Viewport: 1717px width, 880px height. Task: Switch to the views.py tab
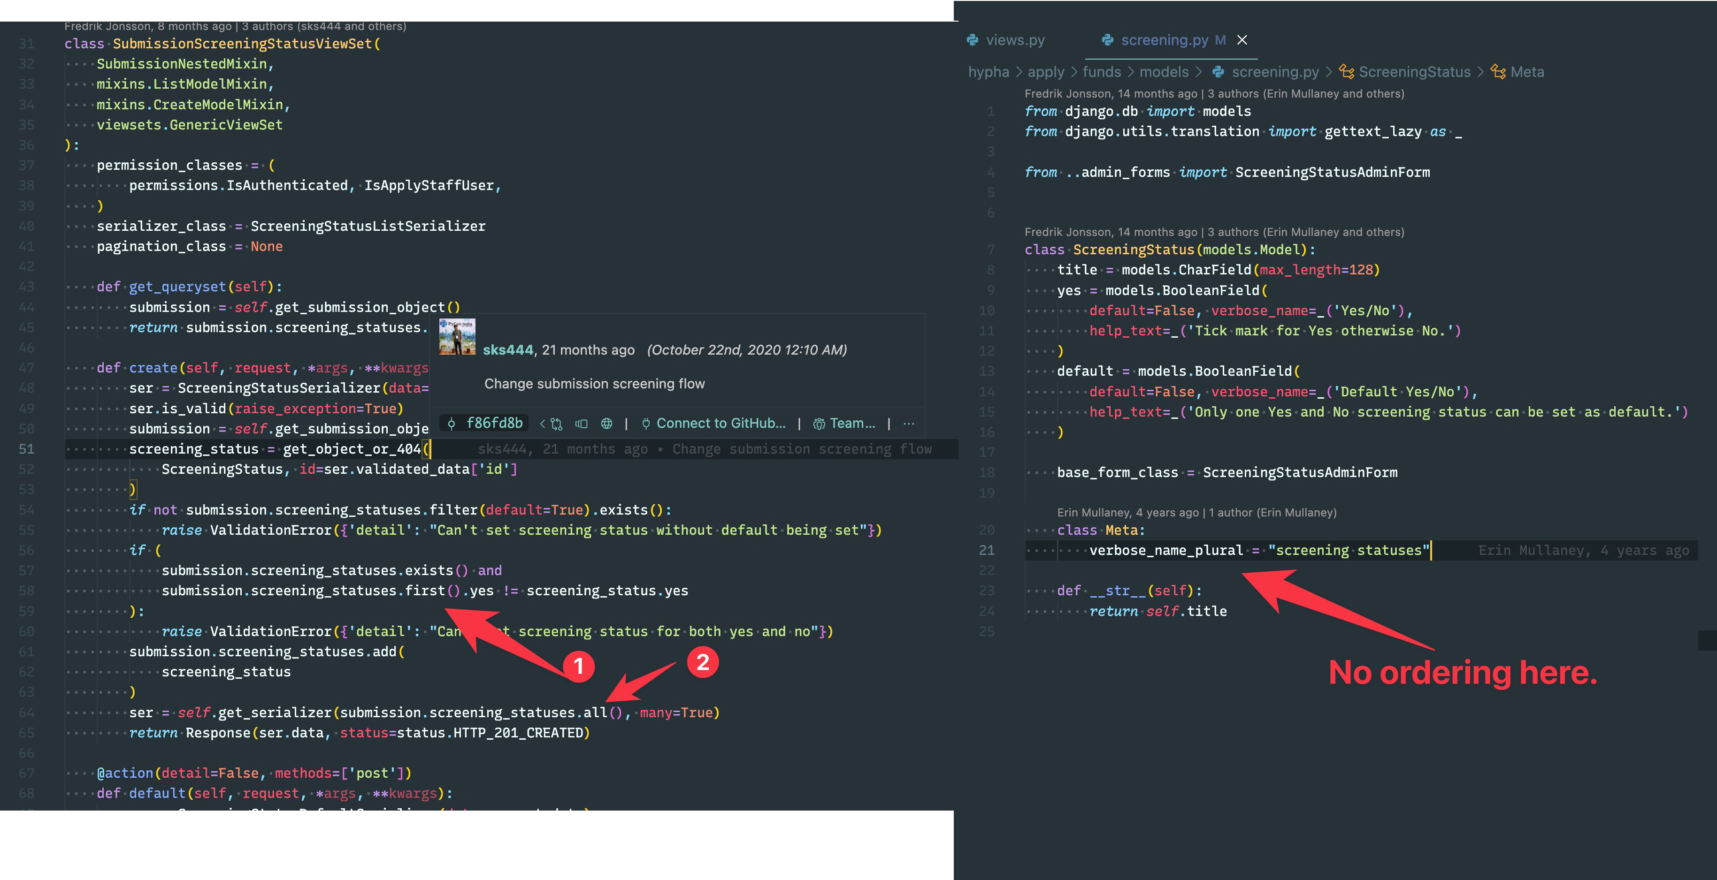pos(1014,40)
